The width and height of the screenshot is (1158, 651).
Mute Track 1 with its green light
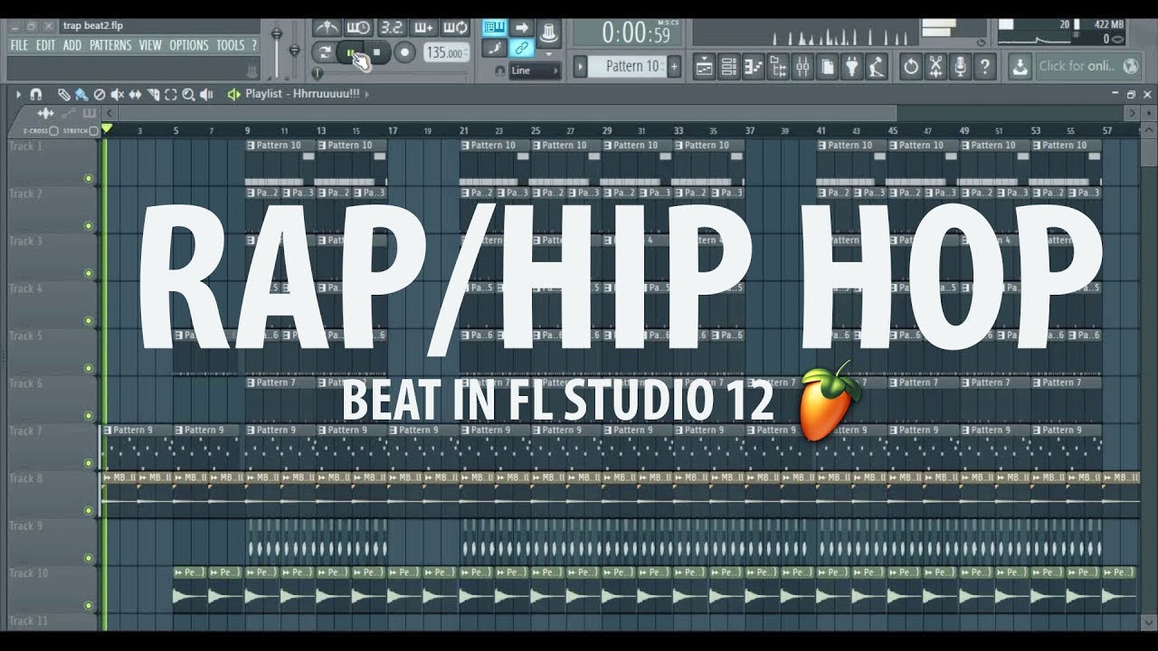click(x=89, y=179)
